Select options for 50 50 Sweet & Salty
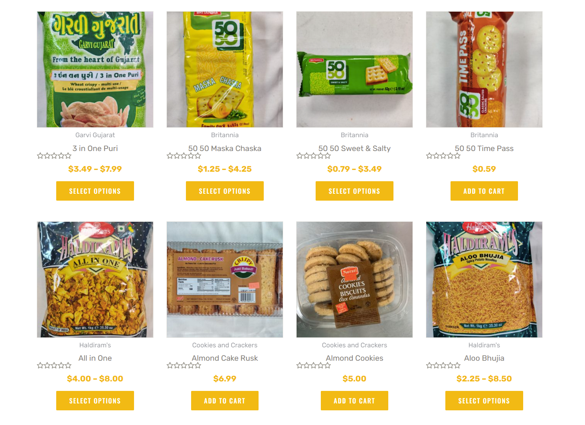This screenshot has width=585, height=425. 355,191
